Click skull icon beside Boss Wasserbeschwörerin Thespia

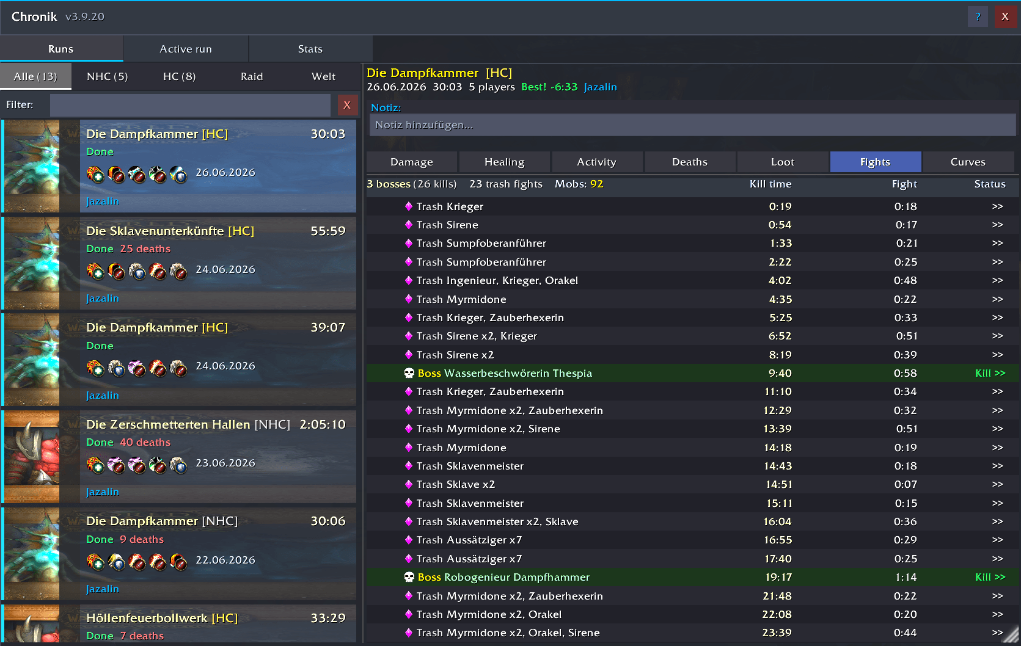(x=409, y=373)
